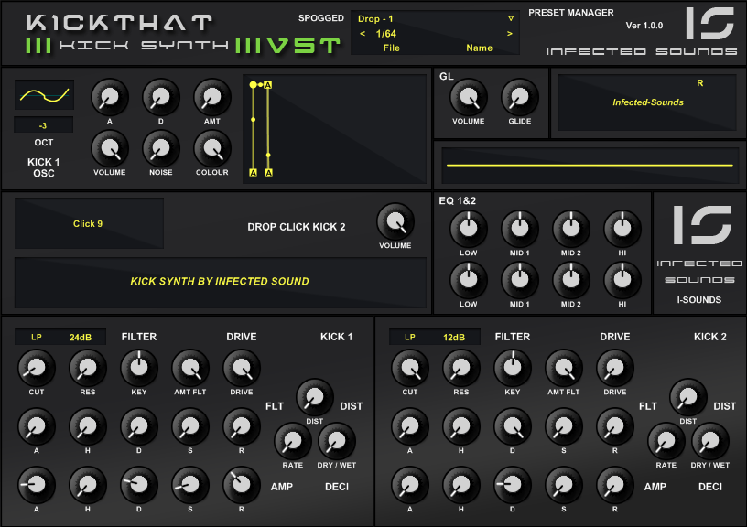Turn the Kick 2 AMT FLT knob
747x527 pixels.
pyautogui.click(x=564, y=368)
